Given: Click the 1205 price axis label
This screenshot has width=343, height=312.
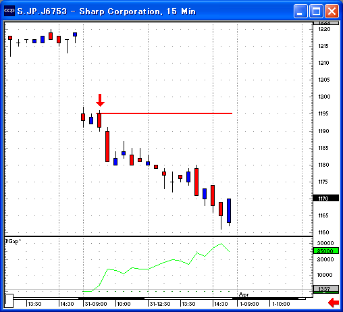Looking at the screenshot, I should click(324, 80).
